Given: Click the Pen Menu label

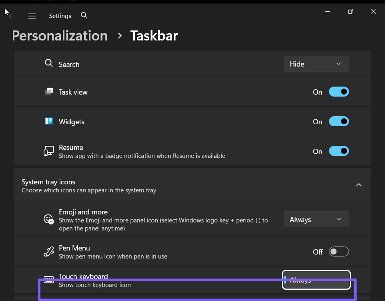Looking at the screenshot, I should [74, 248].
